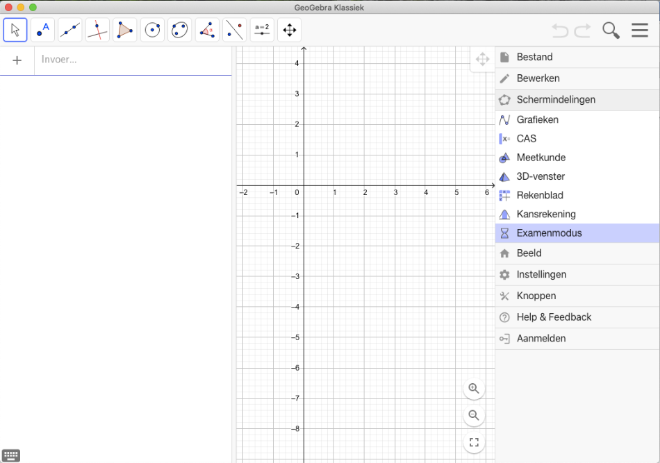Expand the Bestand menu
The image size is (660, 463).
point(577,57)
